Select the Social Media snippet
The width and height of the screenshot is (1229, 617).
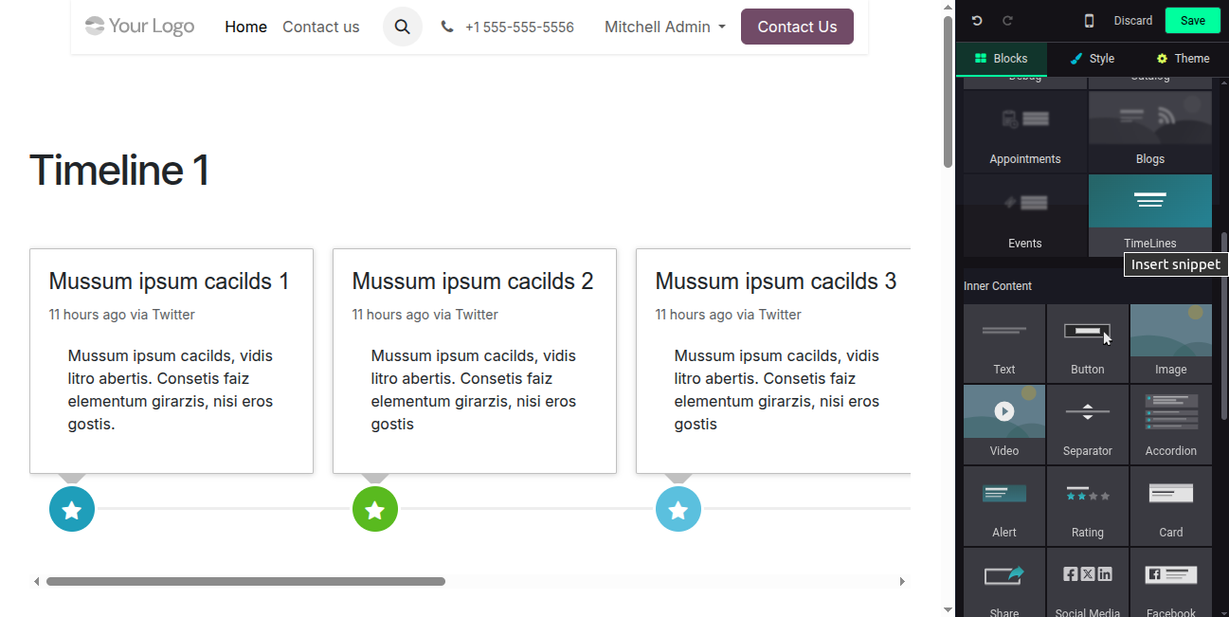[1088, 583]
